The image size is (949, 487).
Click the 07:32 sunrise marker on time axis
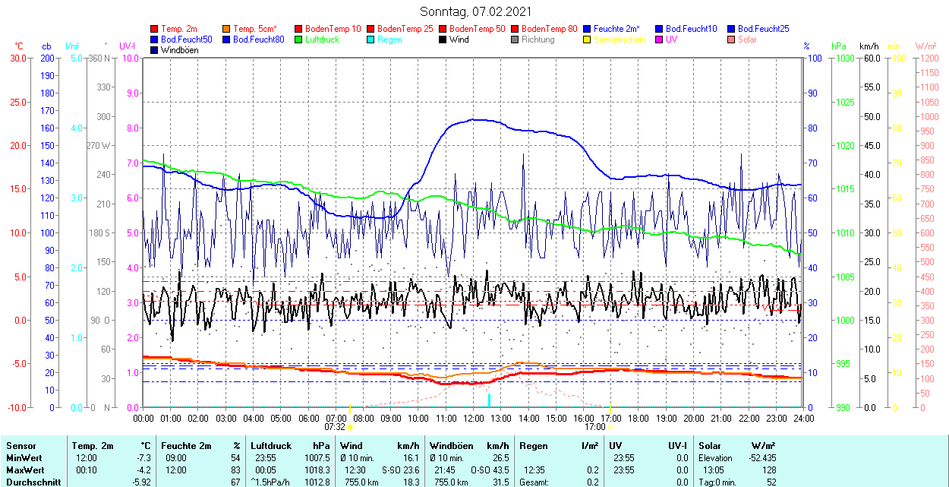tap(336, 427)
